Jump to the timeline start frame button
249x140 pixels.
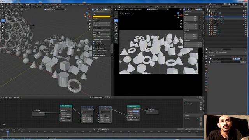point(98,129)
